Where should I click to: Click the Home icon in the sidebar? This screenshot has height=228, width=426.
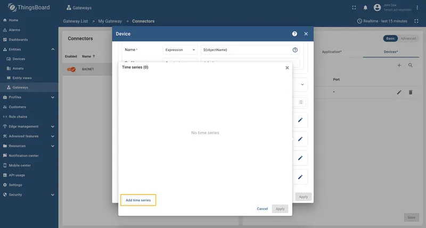tap(5, 20)
